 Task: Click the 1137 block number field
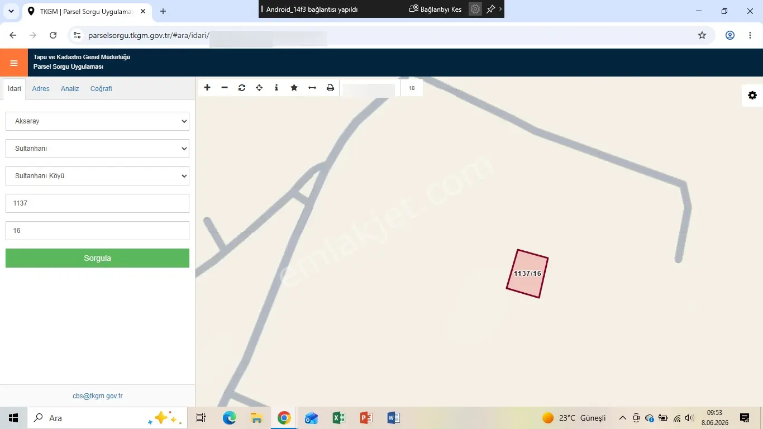pos(97,203)
